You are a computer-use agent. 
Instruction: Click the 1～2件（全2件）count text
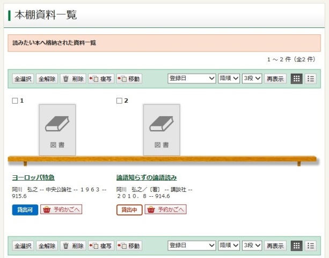[291, 60]
